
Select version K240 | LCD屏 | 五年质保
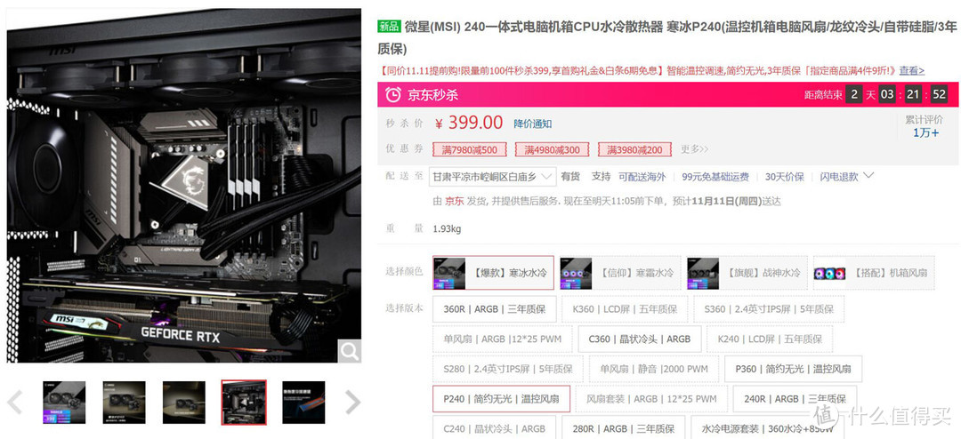770,339
